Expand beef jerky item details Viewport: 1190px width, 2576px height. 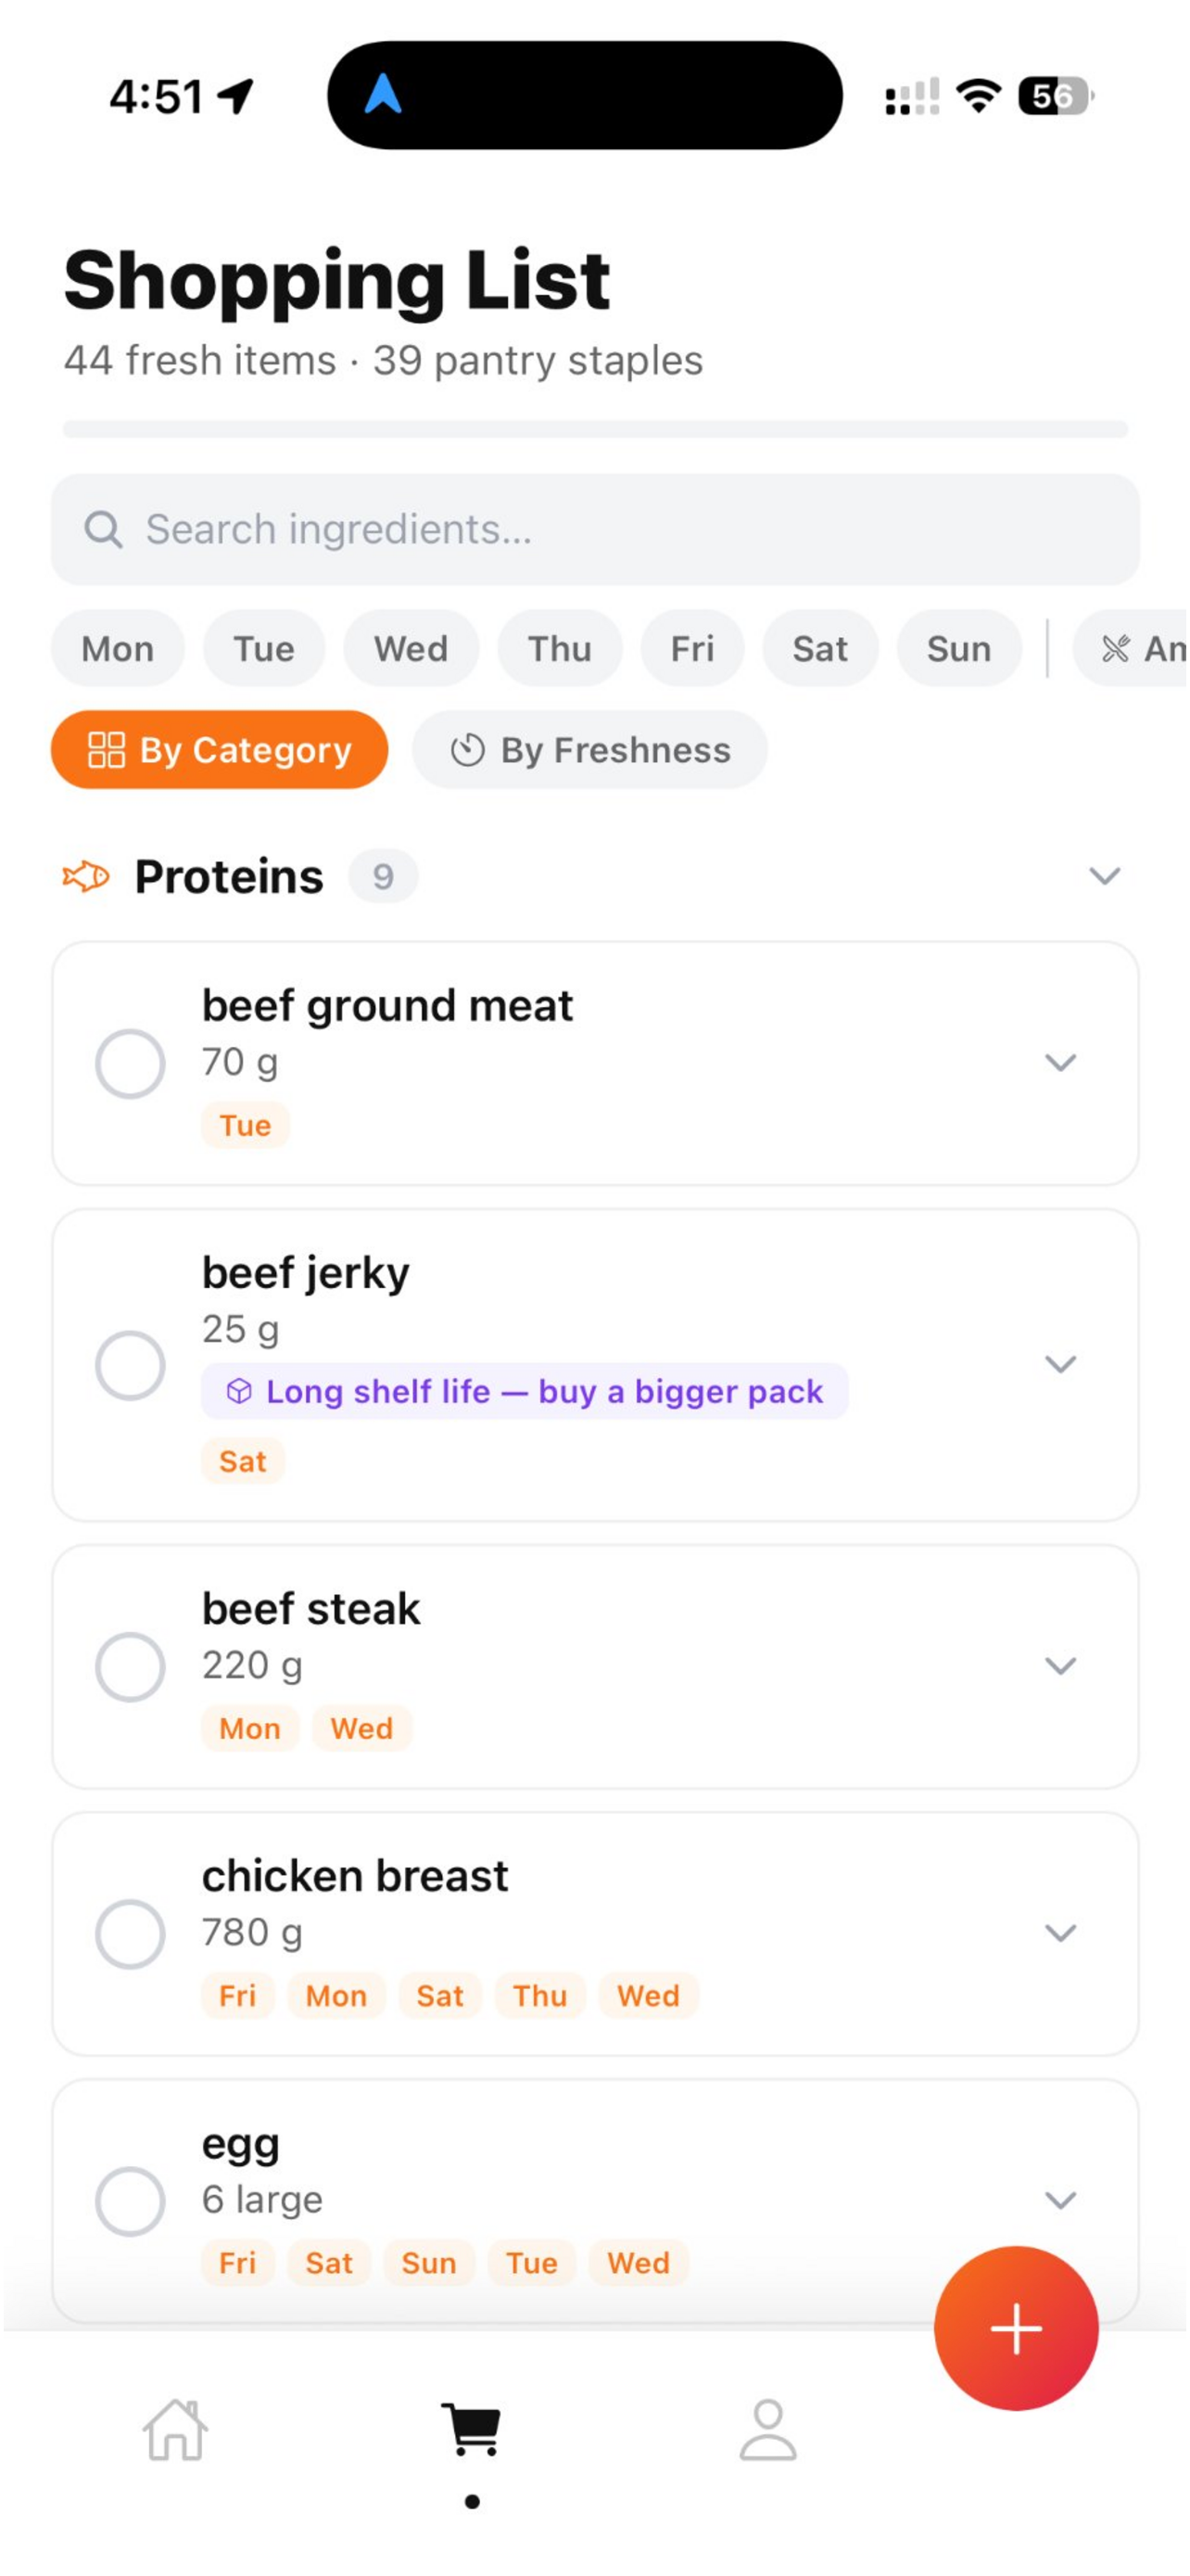point(1060,1364)
